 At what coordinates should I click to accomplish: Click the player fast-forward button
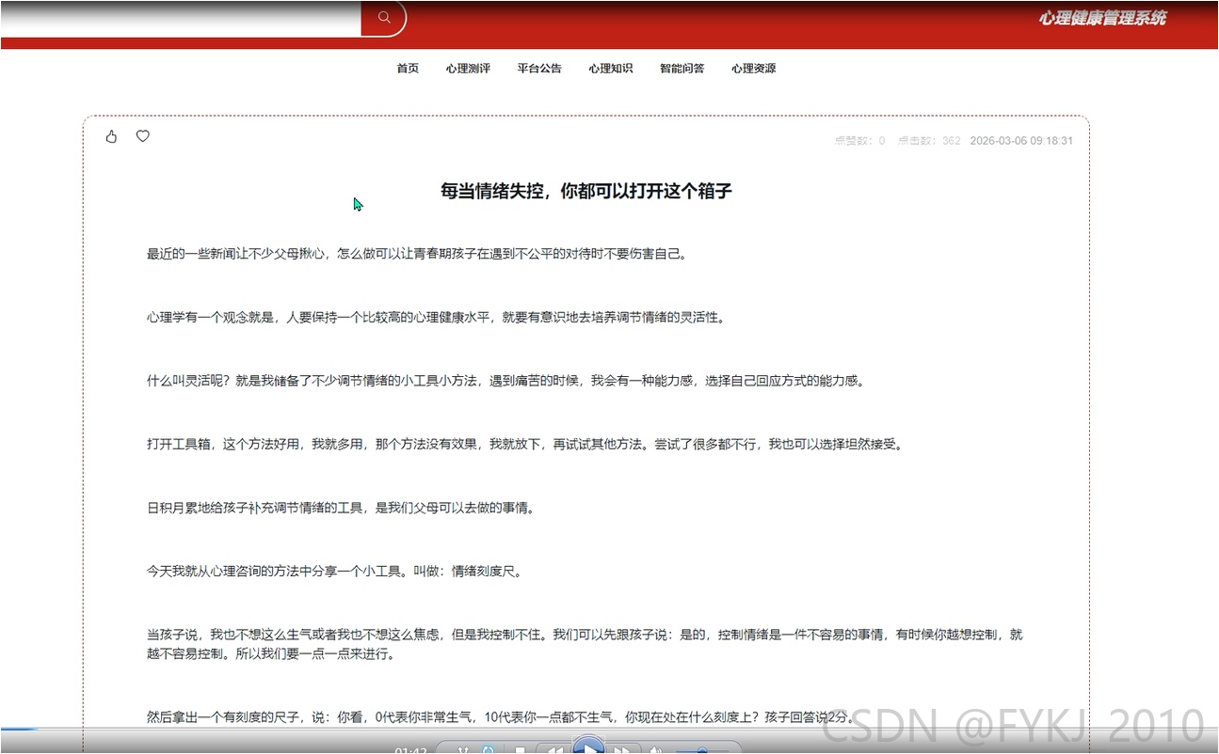621,750
